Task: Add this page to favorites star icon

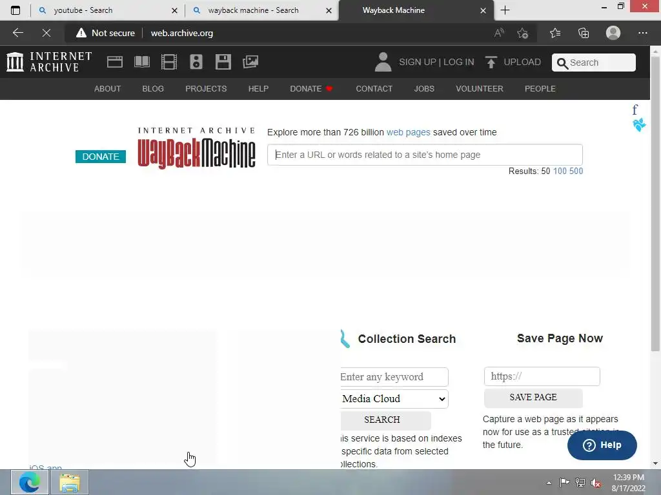Action: tap(523, 33)
